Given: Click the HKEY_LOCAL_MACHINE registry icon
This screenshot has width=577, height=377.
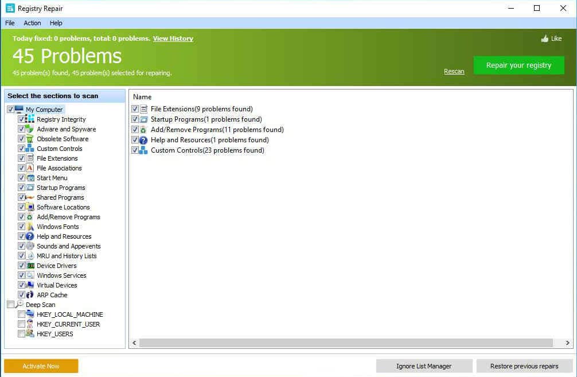Looking at the screenshot, I should click(x=30, y=314).
